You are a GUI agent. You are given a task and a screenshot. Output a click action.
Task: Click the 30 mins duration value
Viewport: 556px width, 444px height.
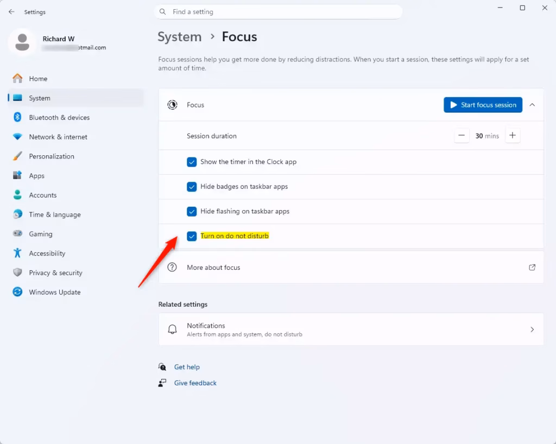487,136
